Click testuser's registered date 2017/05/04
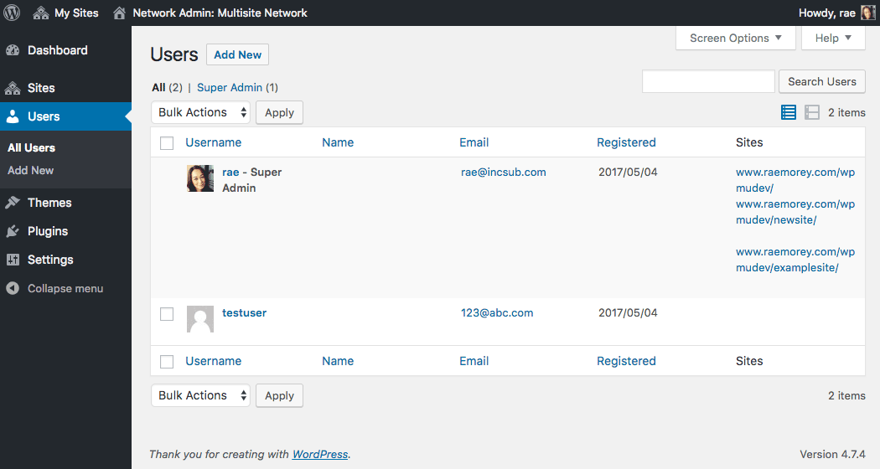This screenshot has height=469, width=880. coord(628,313)
